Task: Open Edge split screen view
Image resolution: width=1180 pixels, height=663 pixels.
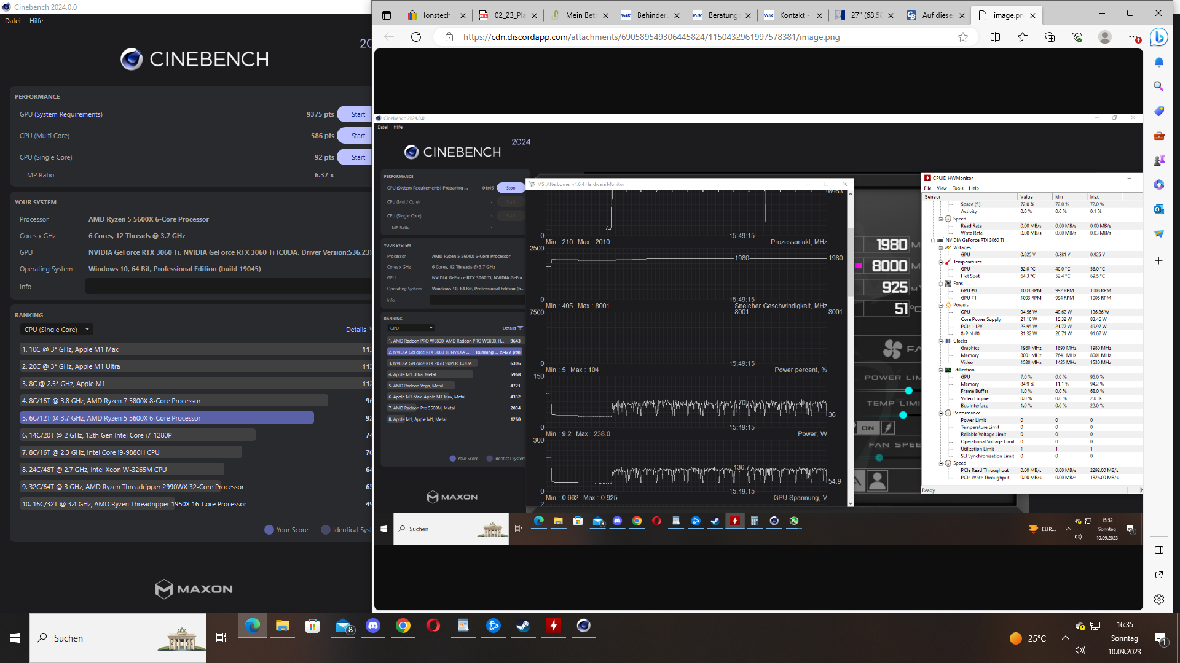Action: [x=995, y=37]
